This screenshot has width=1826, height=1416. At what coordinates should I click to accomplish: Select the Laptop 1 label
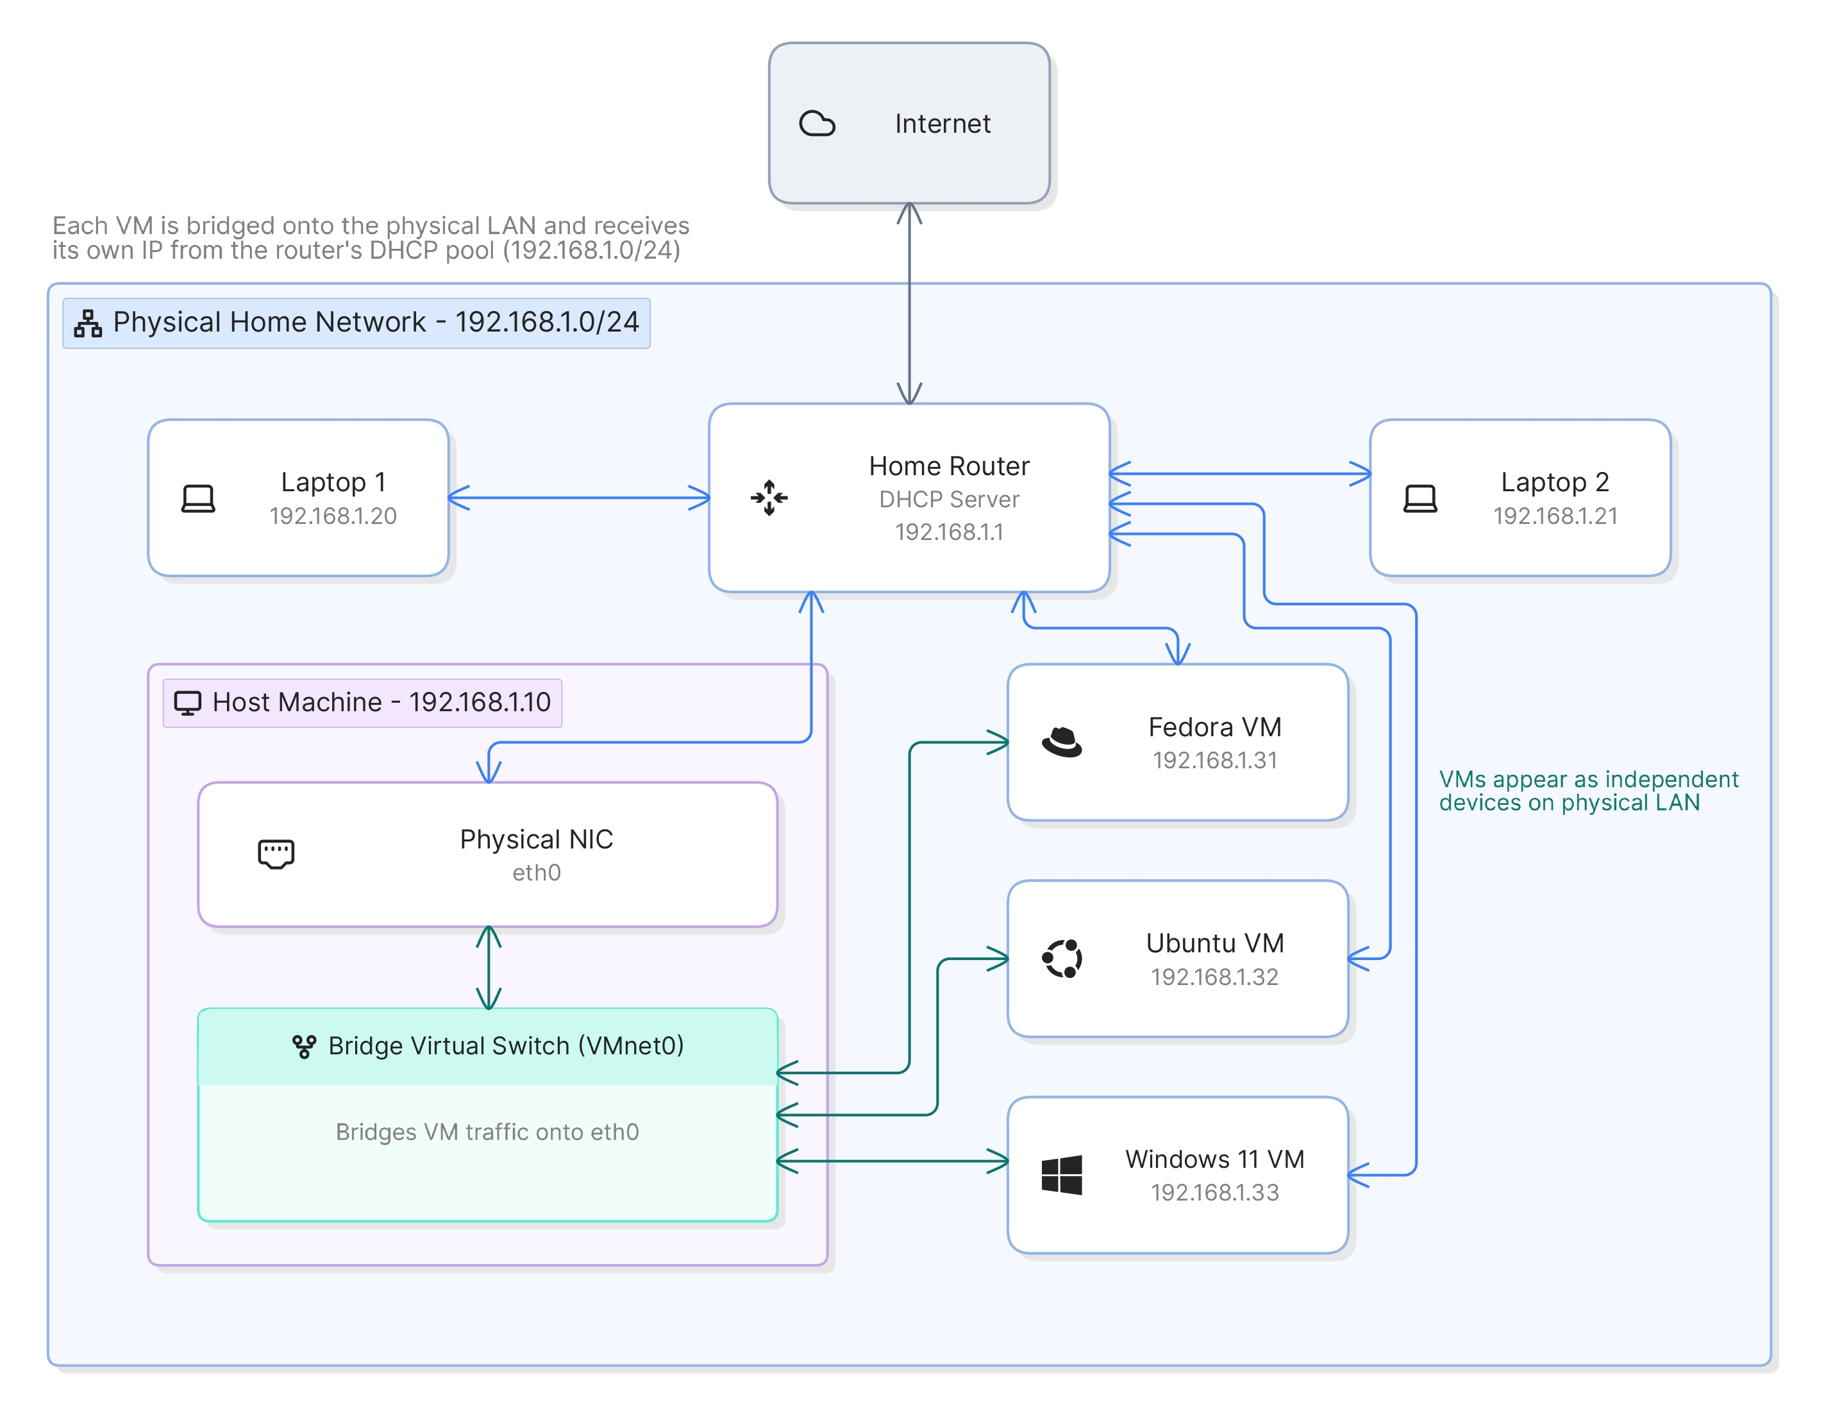[x=333, y=483]
